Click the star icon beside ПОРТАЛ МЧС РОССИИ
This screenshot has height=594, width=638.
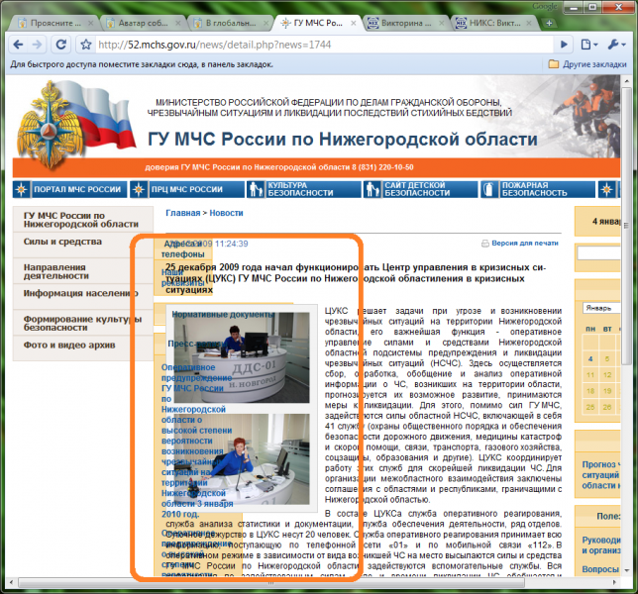click(22, 189)
